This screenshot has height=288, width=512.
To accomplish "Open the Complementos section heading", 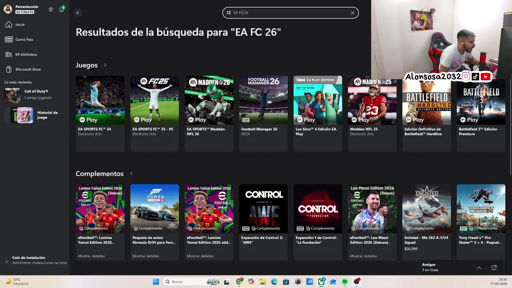I will click(x=100, y=174).
